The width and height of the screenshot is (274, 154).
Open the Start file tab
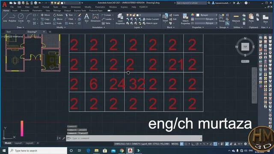click(x=9, y=32)
